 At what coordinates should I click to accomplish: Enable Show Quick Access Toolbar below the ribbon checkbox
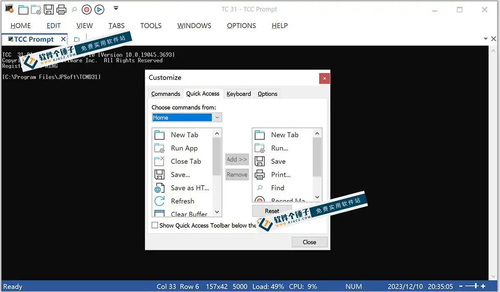pyautogui.click(x=155, y=225)
